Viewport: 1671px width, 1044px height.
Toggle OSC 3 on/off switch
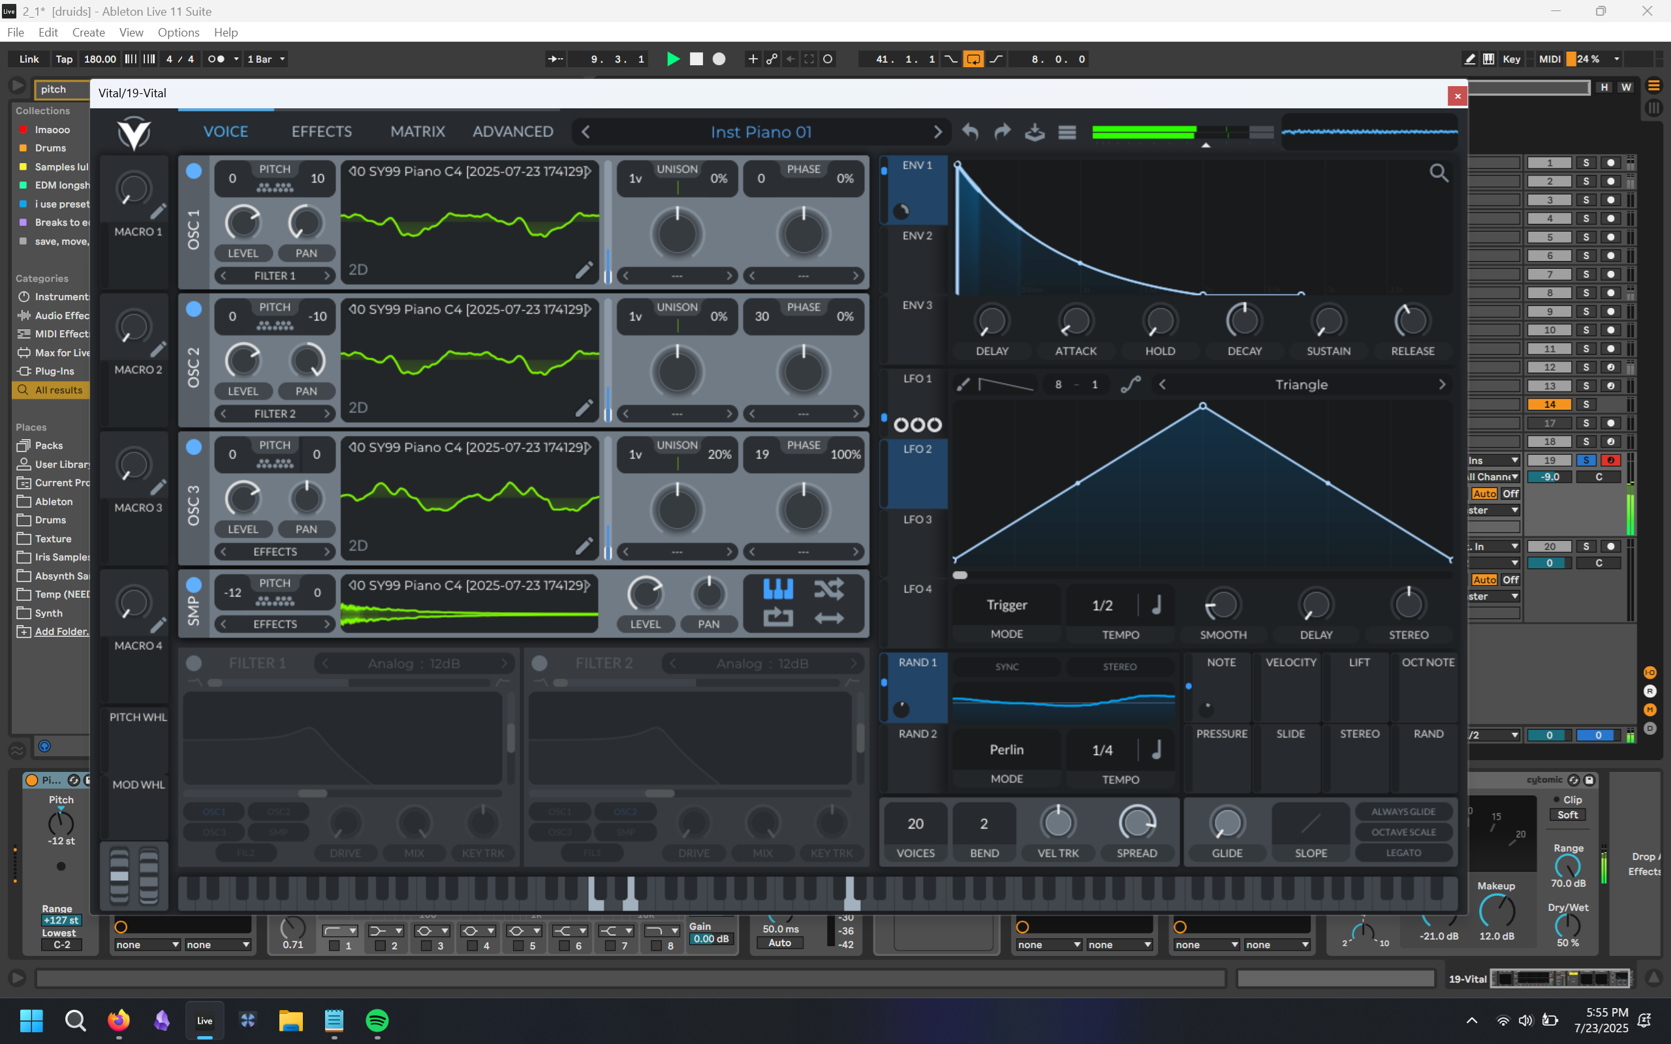click(x=194, y=447)
